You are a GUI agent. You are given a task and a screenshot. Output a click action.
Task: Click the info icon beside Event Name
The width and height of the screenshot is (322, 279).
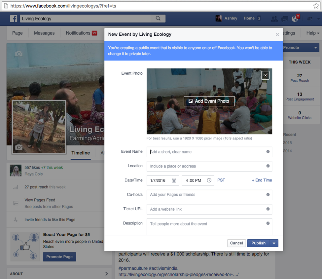[268, 152]
